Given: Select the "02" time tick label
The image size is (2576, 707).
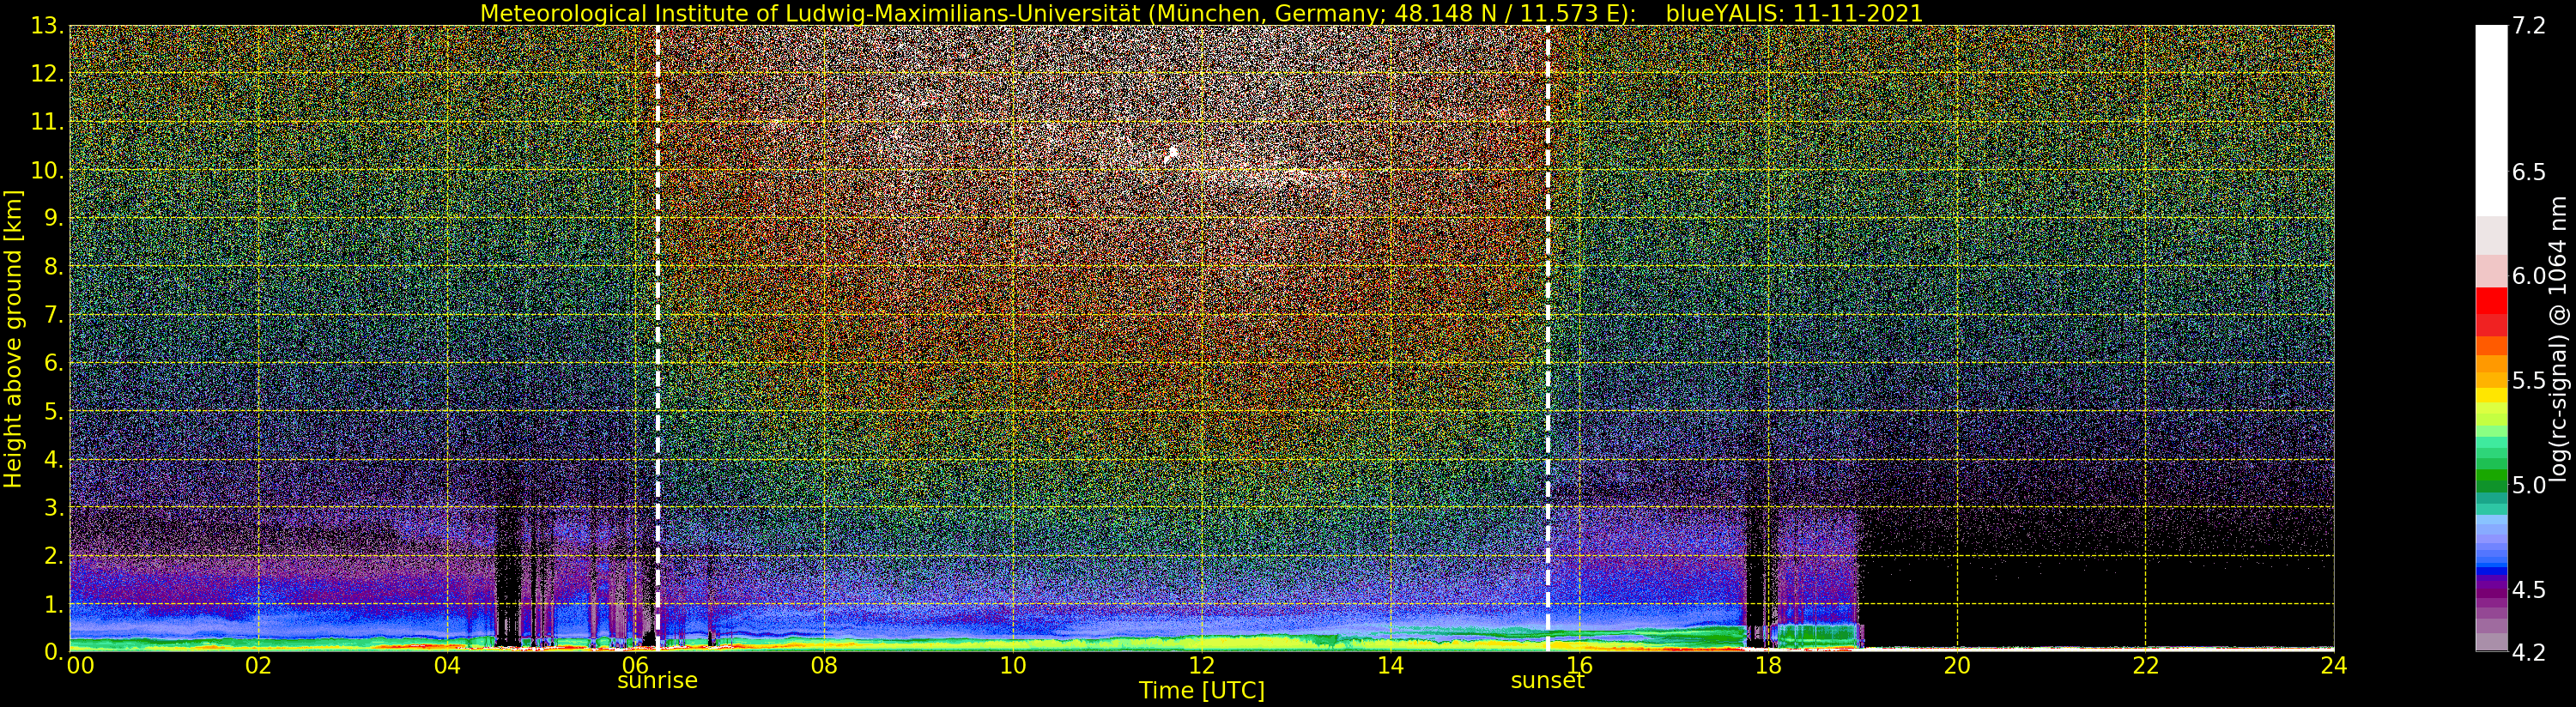Looking at the screenshot, I should [258, 666].
